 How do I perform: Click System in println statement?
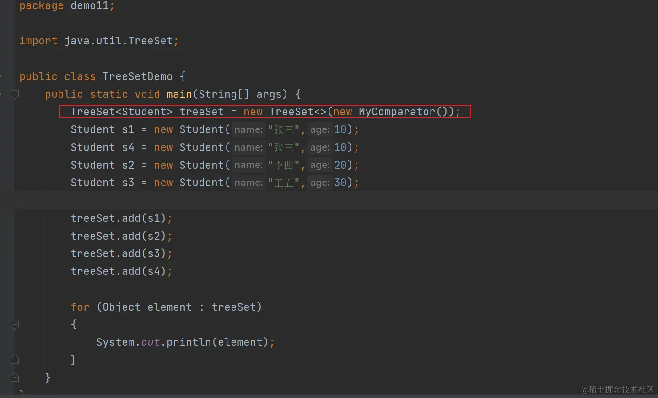pyautogui.click(x=115, y=342)
